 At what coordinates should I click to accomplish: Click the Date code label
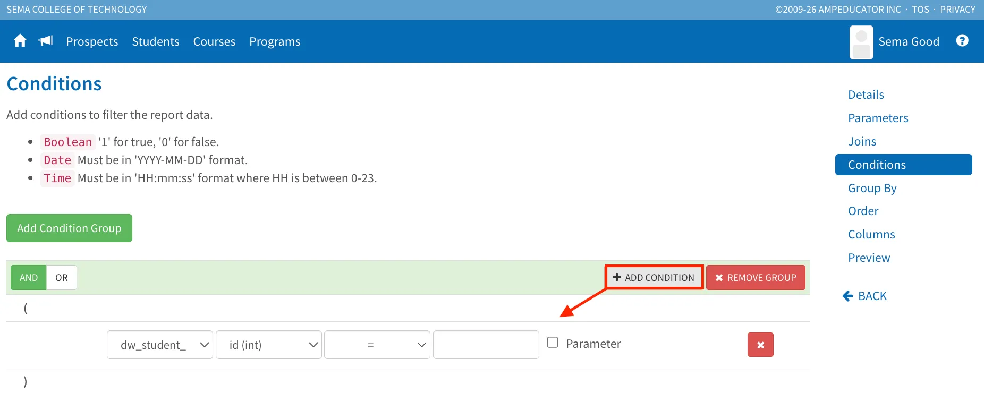57,160
